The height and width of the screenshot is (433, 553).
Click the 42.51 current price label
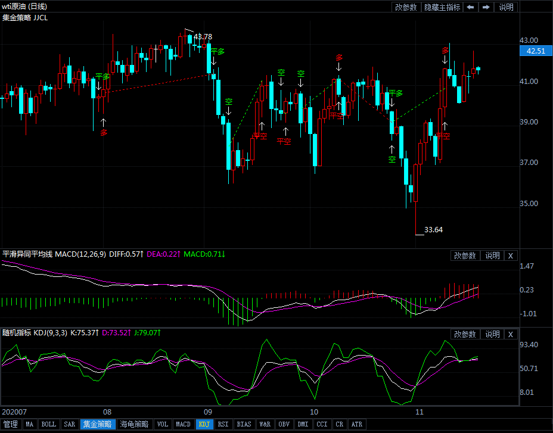click(x=536, y=51)
